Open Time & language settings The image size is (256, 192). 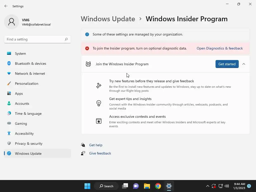pyautogui.click(x=37, y=113)
